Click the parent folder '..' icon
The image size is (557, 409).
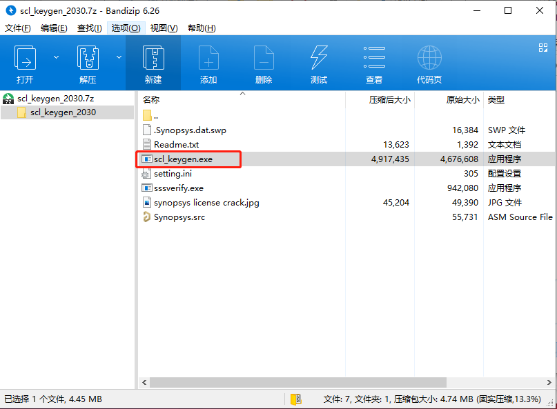tap(147, 115)
